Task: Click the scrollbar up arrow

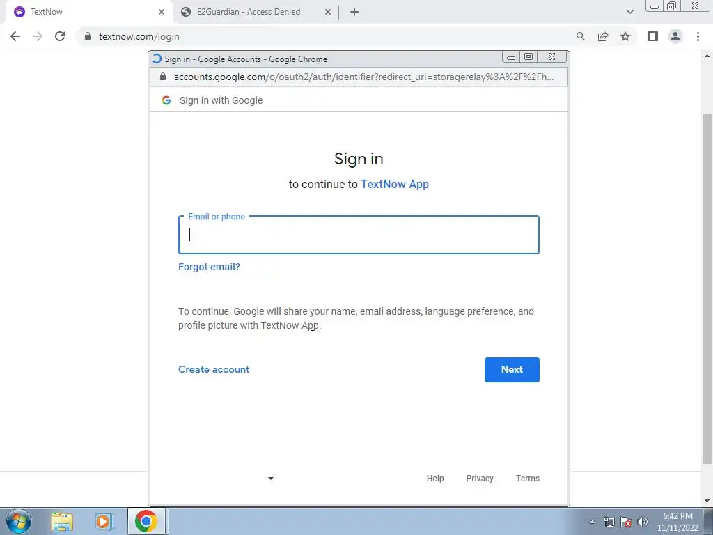Action: [x=707, y=56]
